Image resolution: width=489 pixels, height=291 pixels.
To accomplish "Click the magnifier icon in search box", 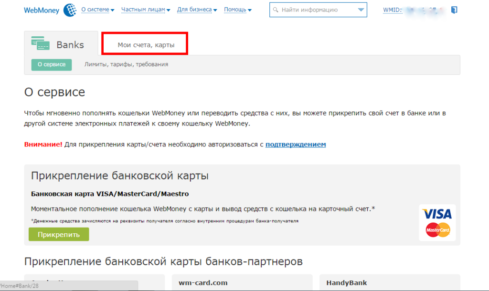I will click(275, 10).
